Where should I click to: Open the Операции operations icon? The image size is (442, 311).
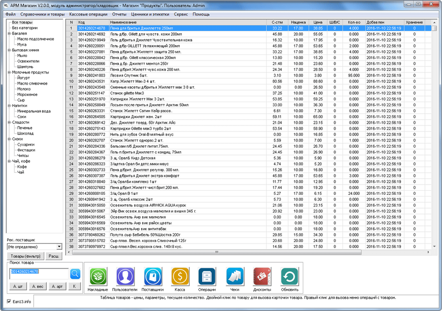[x=207, y=276]
